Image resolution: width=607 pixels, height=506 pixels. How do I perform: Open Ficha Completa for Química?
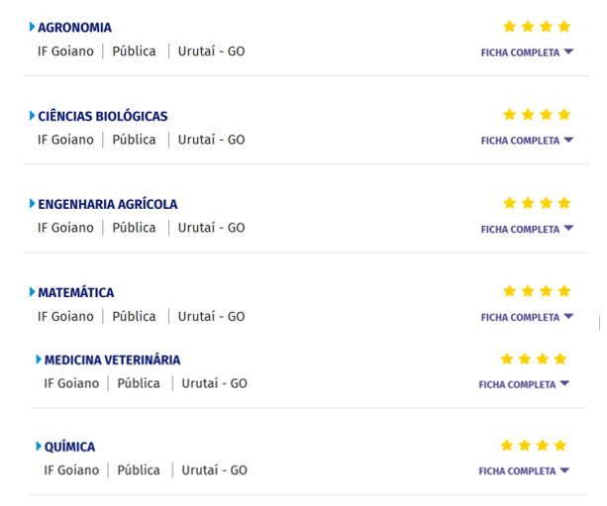[524, 471]
